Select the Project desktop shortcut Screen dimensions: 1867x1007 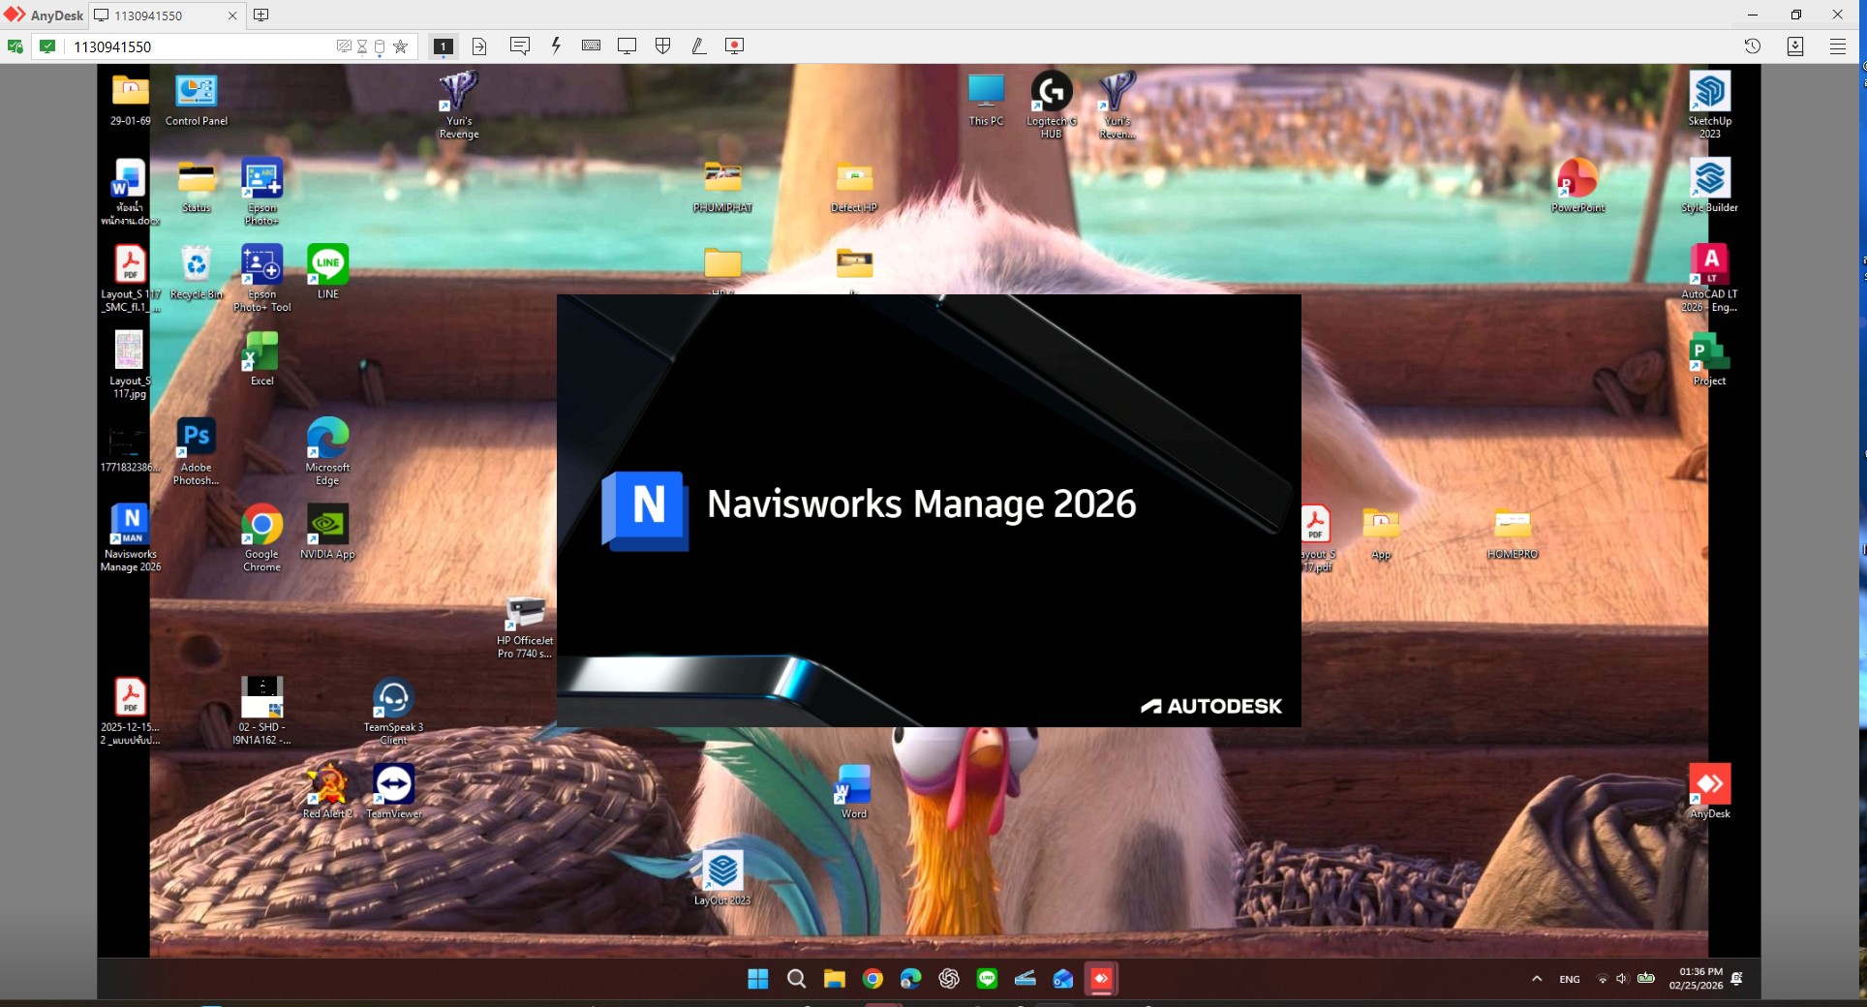[1710, 358]
